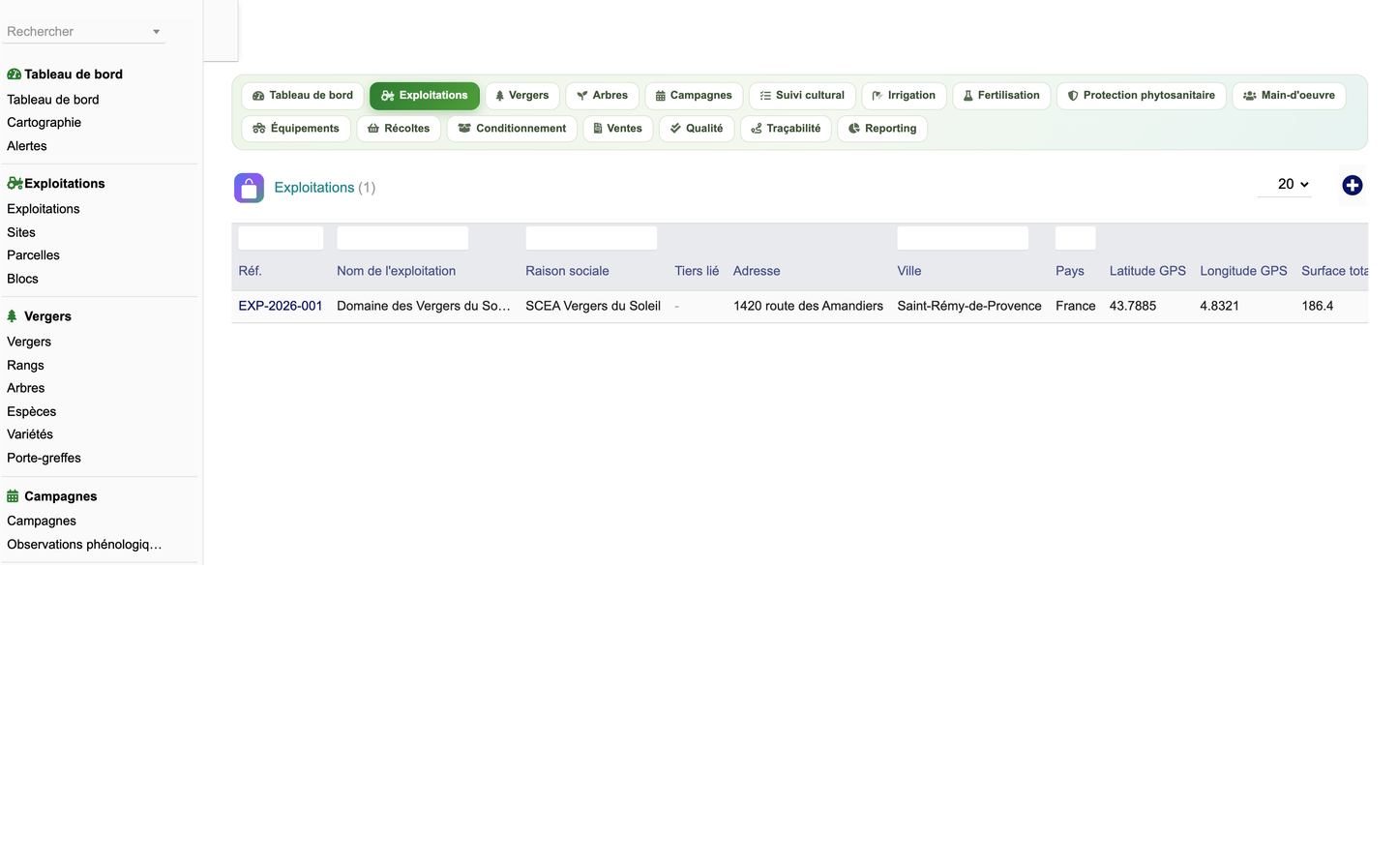Click the Traçabilité route icon
Viewport: 1398px width, 865px height.
tap(757, 129)
